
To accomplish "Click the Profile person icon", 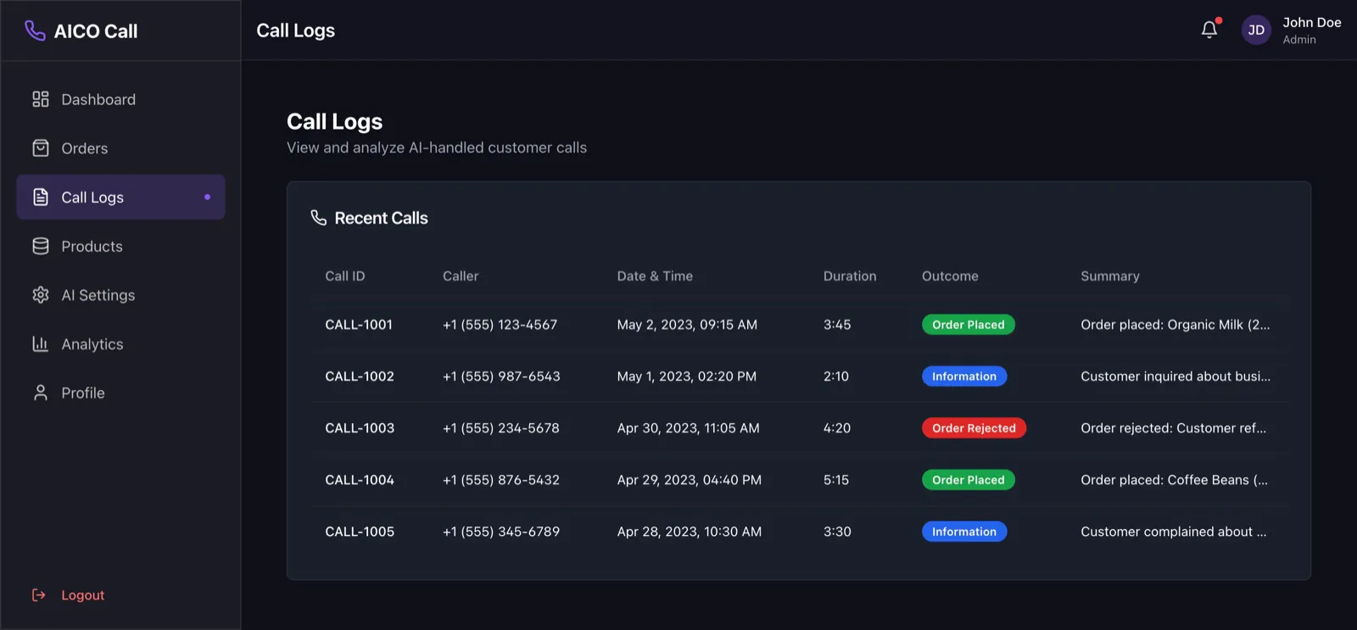I will 41,393.
